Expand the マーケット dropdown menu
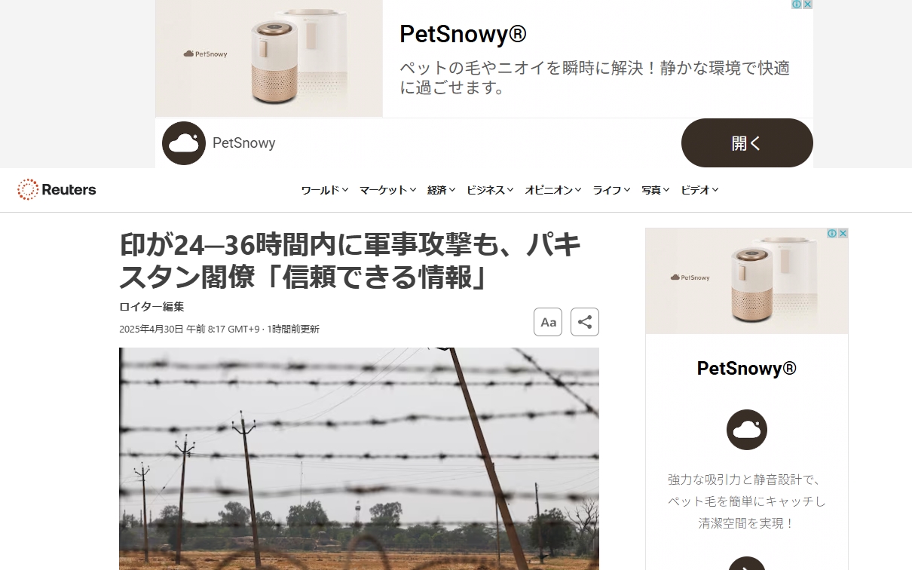Screen dimensions: 912x570 click(387, 190)
